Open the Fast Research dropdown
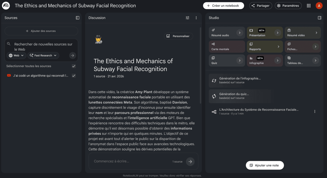Image resolution: width=327 pixels, height=178 pixels. click(43, 55)
